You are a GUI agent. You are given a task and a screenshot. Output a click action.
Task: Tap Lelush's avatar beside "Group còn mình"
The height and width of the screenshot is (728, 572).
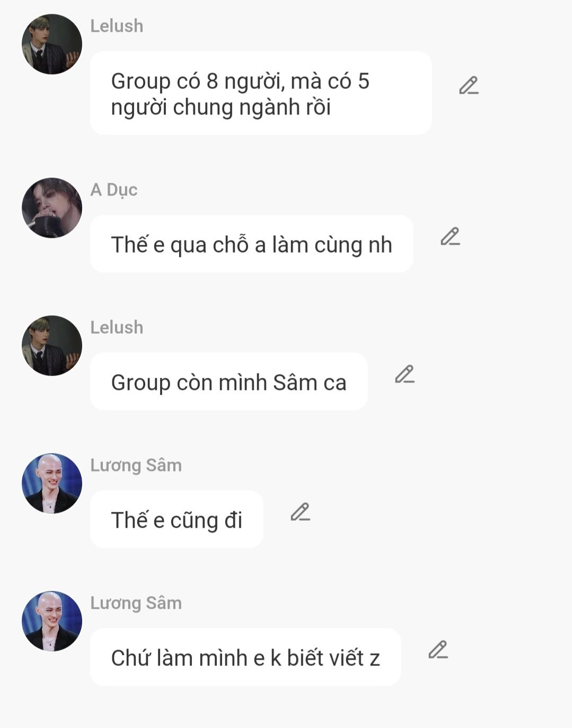click(52, 345)
